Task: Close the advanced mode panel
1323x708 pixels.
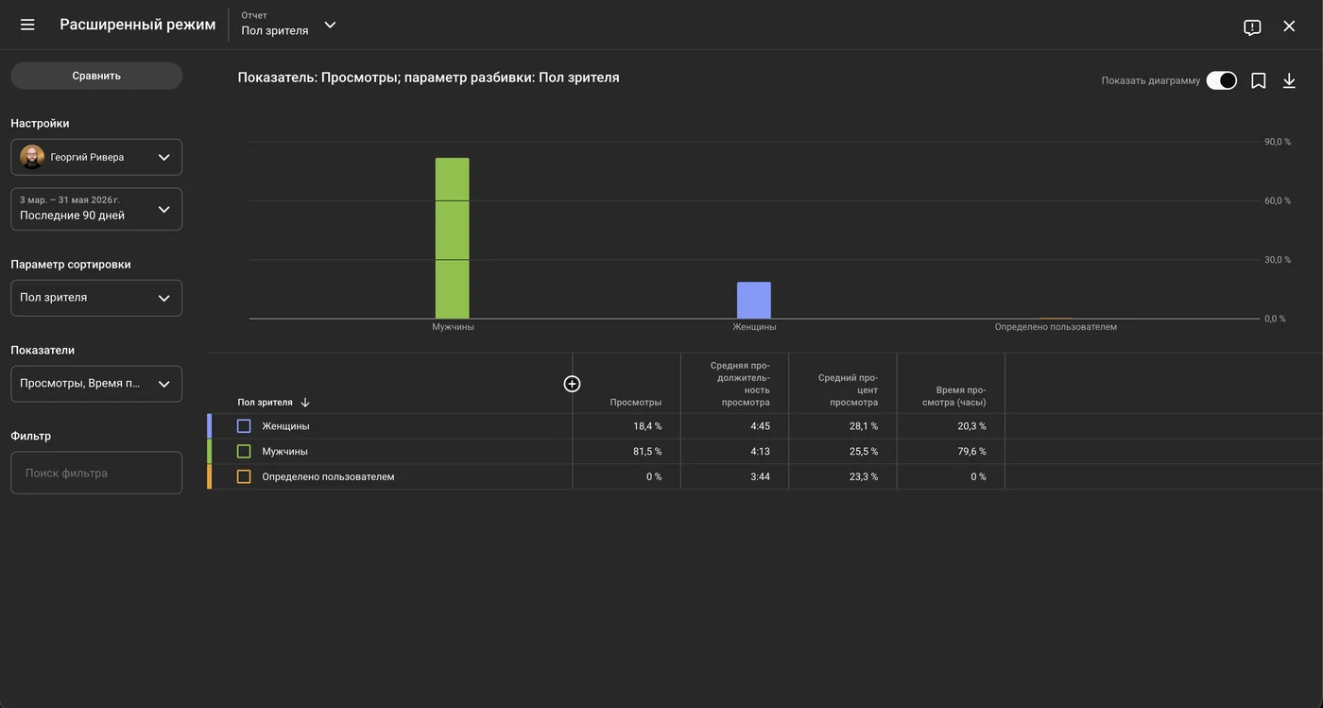Action: click(x=1289, y=26)
